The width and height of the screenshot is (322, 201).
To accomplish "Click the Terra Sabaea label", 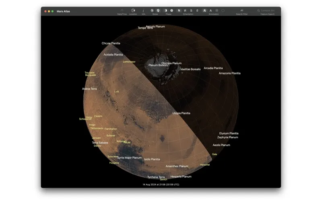I will 100,143.
